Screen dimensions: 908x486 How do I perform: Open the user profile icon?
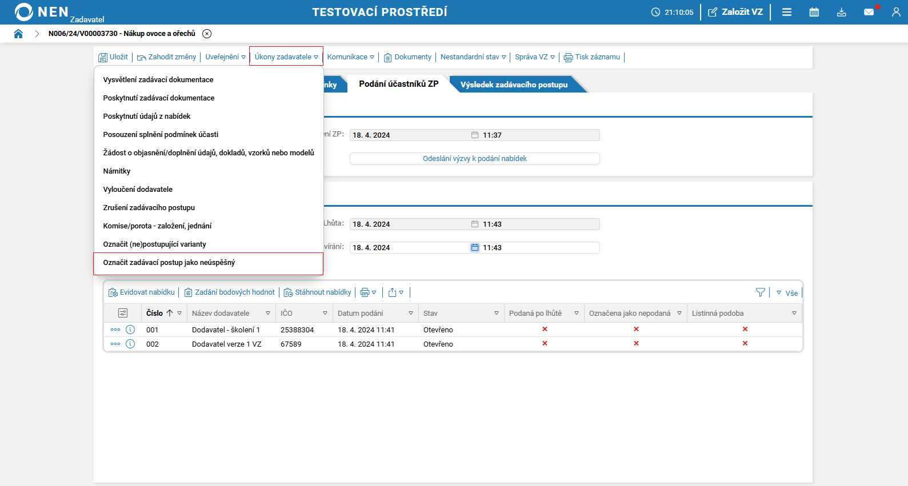coord(895,12)
